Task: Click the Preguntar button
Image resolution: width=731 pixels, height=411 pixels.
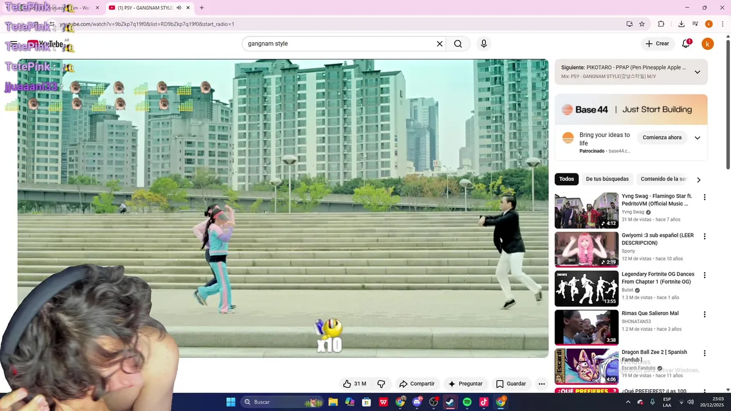Action: pos(465,384)
